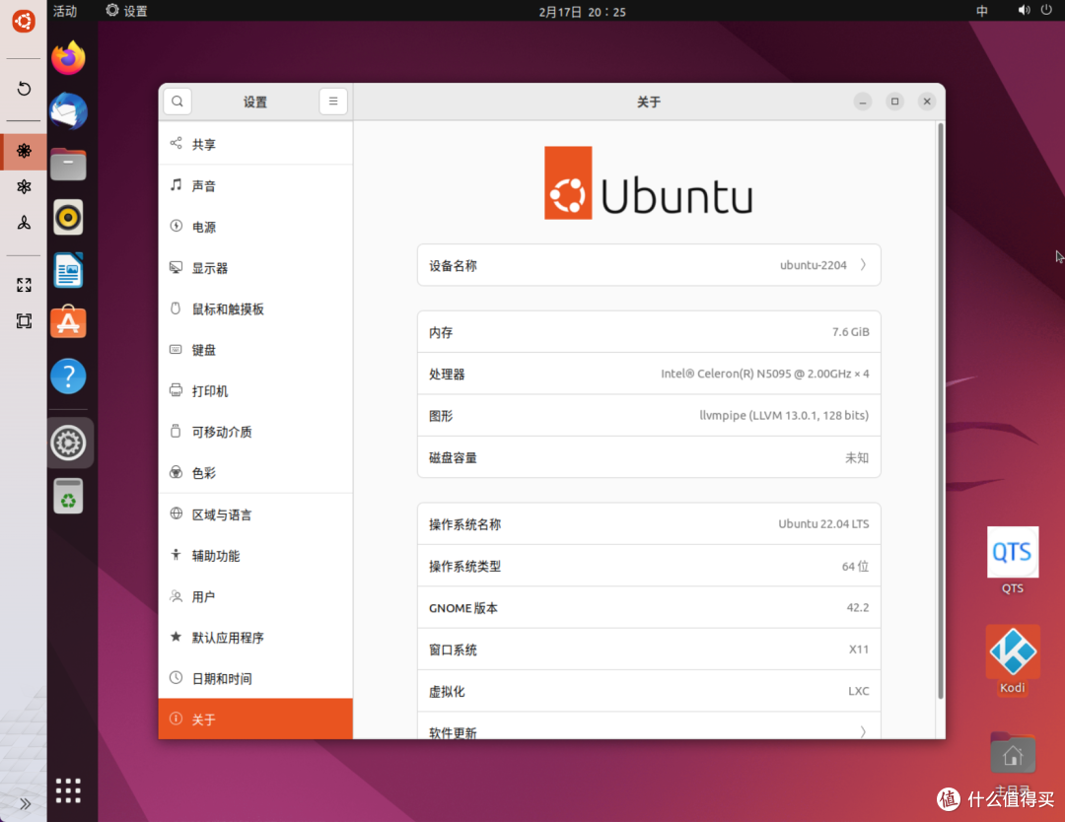Image resolution: width=1065 pixels, height=822 pixels.
Task: Open 辅助功能 (Accessibility) settings
Action: [x=255, y=555]
